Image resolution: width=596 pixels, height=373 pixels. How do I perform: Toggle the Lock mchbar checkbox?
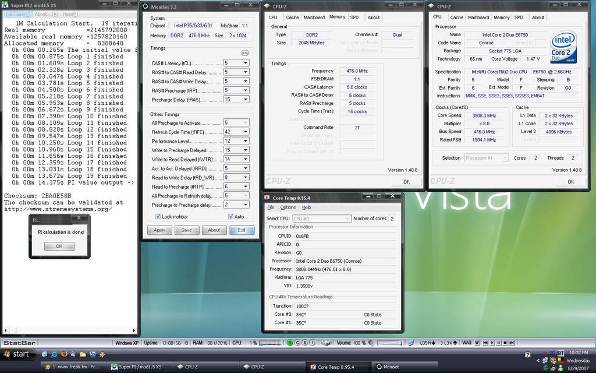tap(158, 217)
